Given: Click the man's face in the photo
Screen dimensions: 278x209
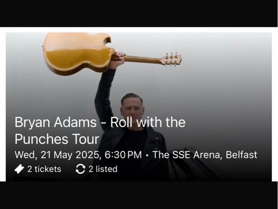Looking at the screenshot, I should tap(132, 108).
